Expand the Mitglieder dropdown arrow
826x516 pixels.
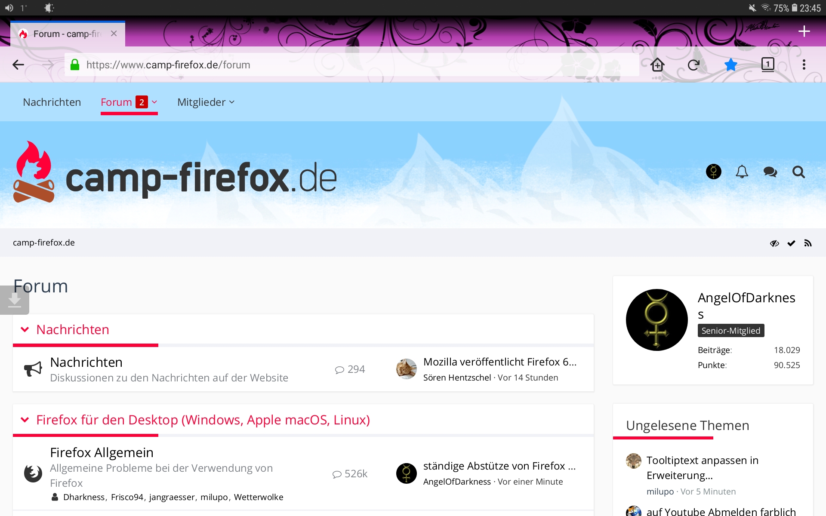(x=232, y=102)
